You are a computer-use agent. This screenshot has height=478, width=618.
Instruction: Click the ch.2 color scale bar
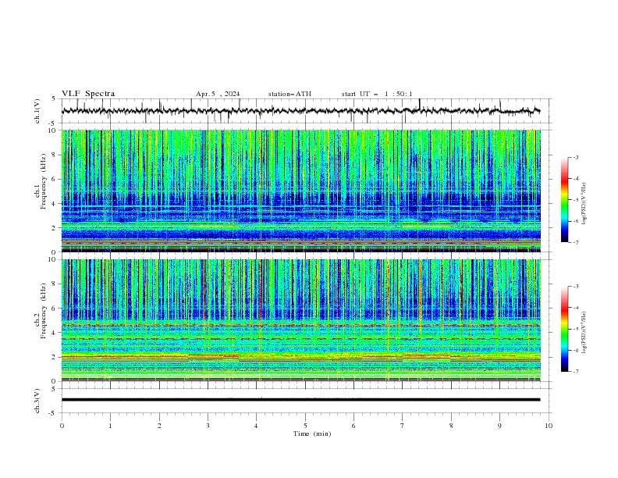pyautogui.click(x=564, y=329)
